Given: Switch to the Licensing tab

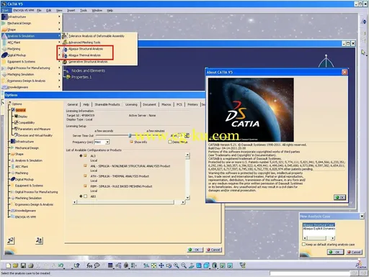Looking at the screenshot, I should pyautogui.click(x=131, y=104).
